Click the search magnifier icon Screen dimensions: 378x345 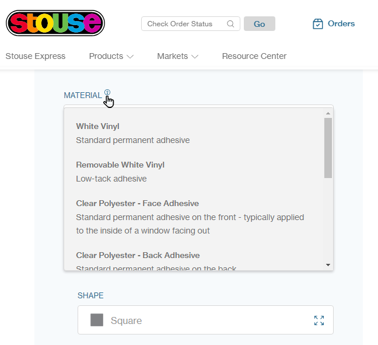coord(230,24)
